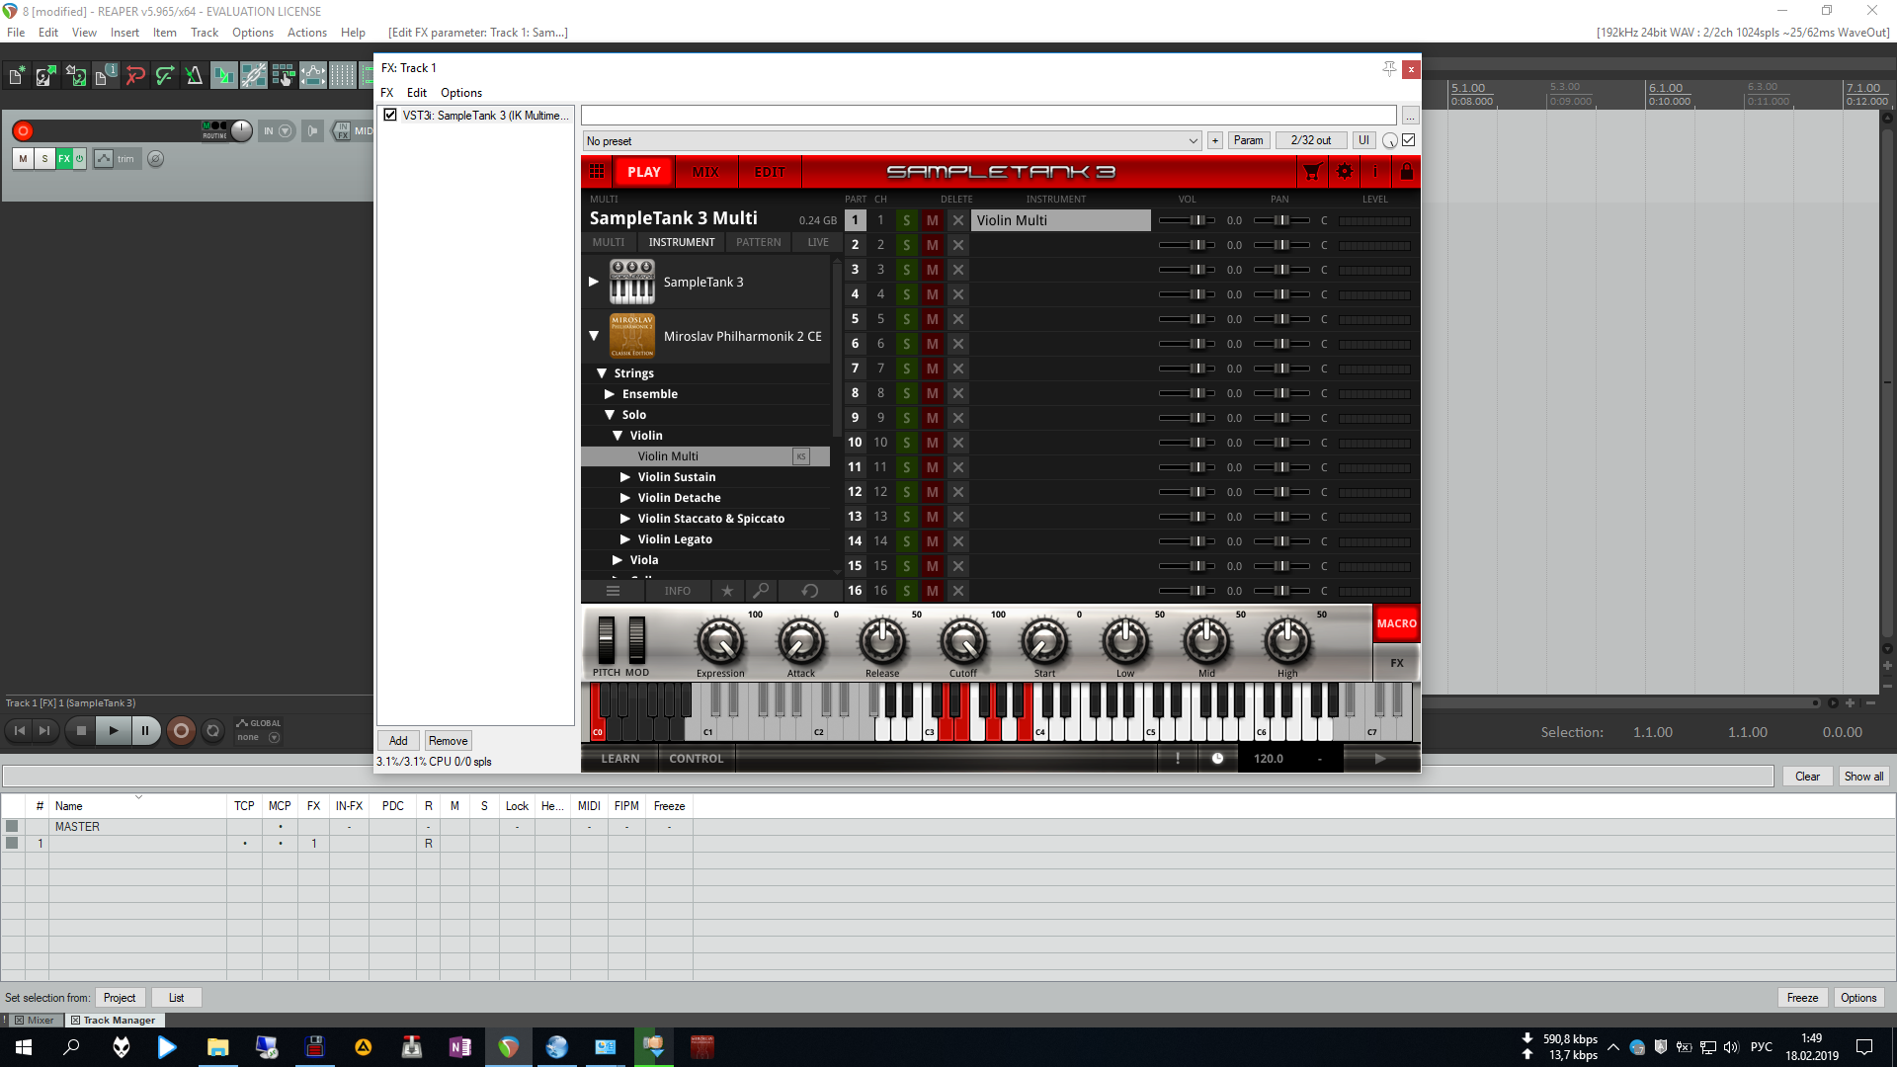Open SampleTank settings gear
Screen dimensions: 1897x1067
pyautogui.click(x=1345, y=172)
